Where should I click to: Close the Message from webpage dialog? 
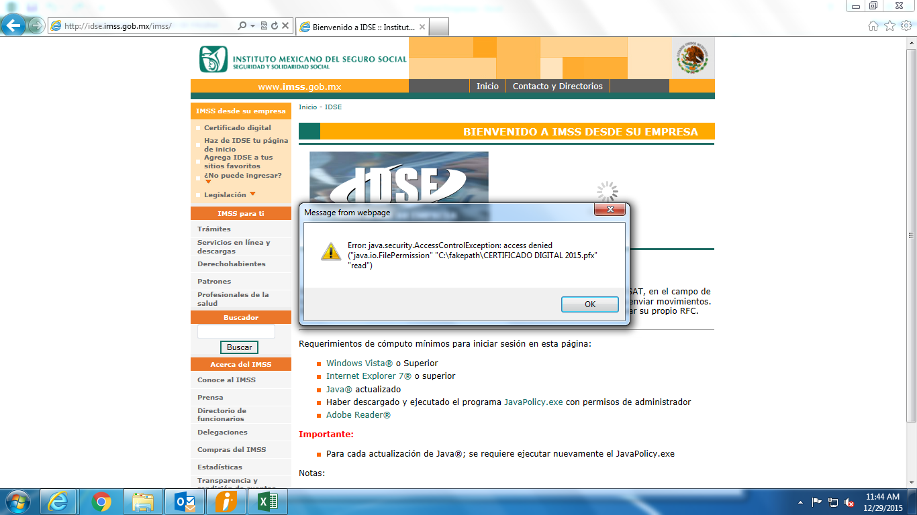point(610,210)
